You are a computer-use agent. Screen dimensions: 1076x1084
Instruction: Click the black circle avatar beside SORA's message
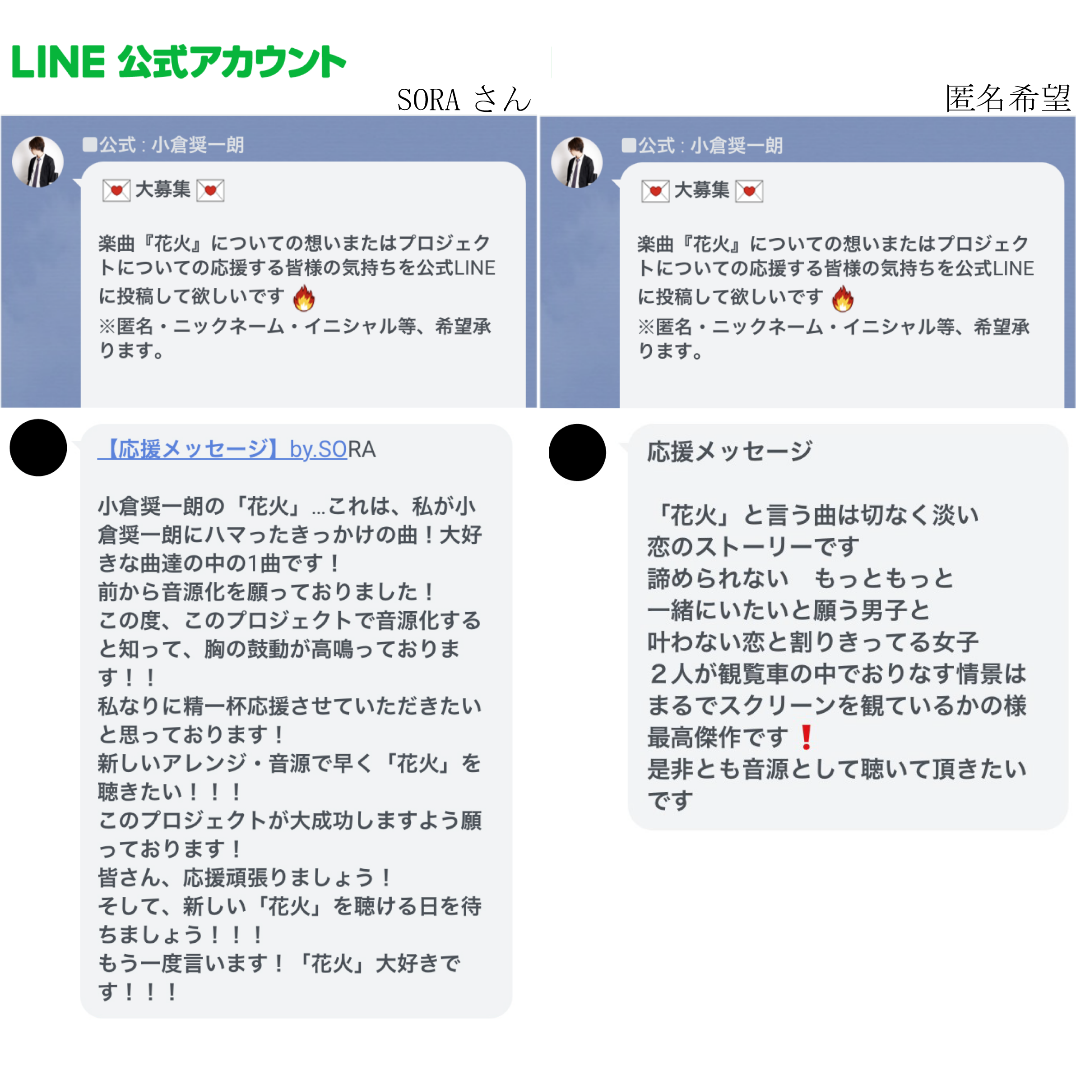pyautogui.click(x=38, y=448)
